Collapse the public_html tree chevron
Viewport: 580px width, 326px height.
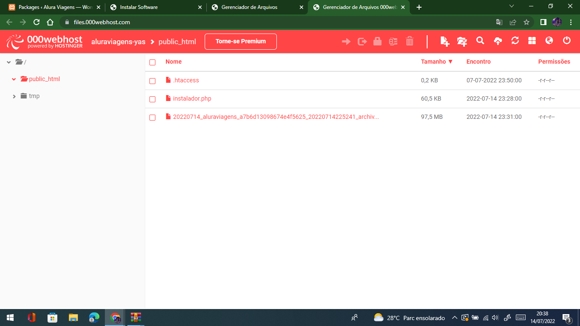[14, 79]
